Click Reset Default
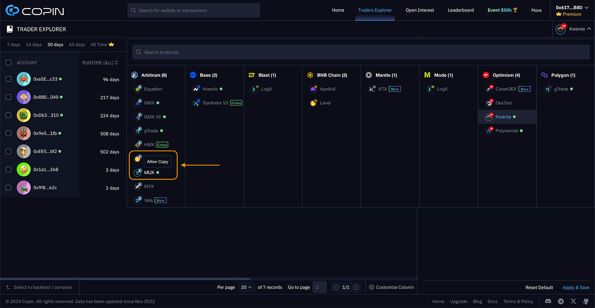595x308 pixels. click(x=539, y=287)
